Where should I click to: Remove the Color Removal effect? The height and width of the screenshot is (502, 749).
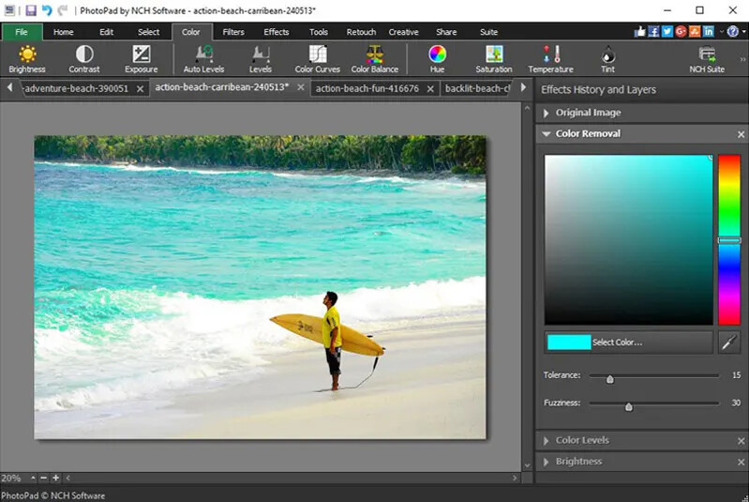(x=741, y=134)
